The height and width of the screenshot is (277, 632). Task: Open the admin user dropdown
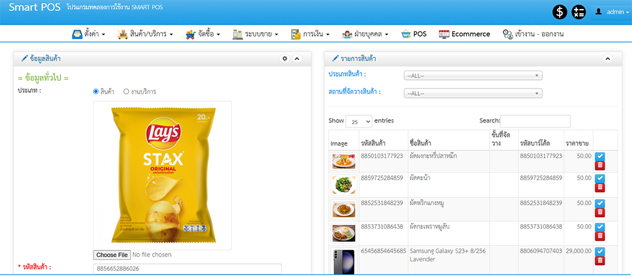(x=611, y=12)
